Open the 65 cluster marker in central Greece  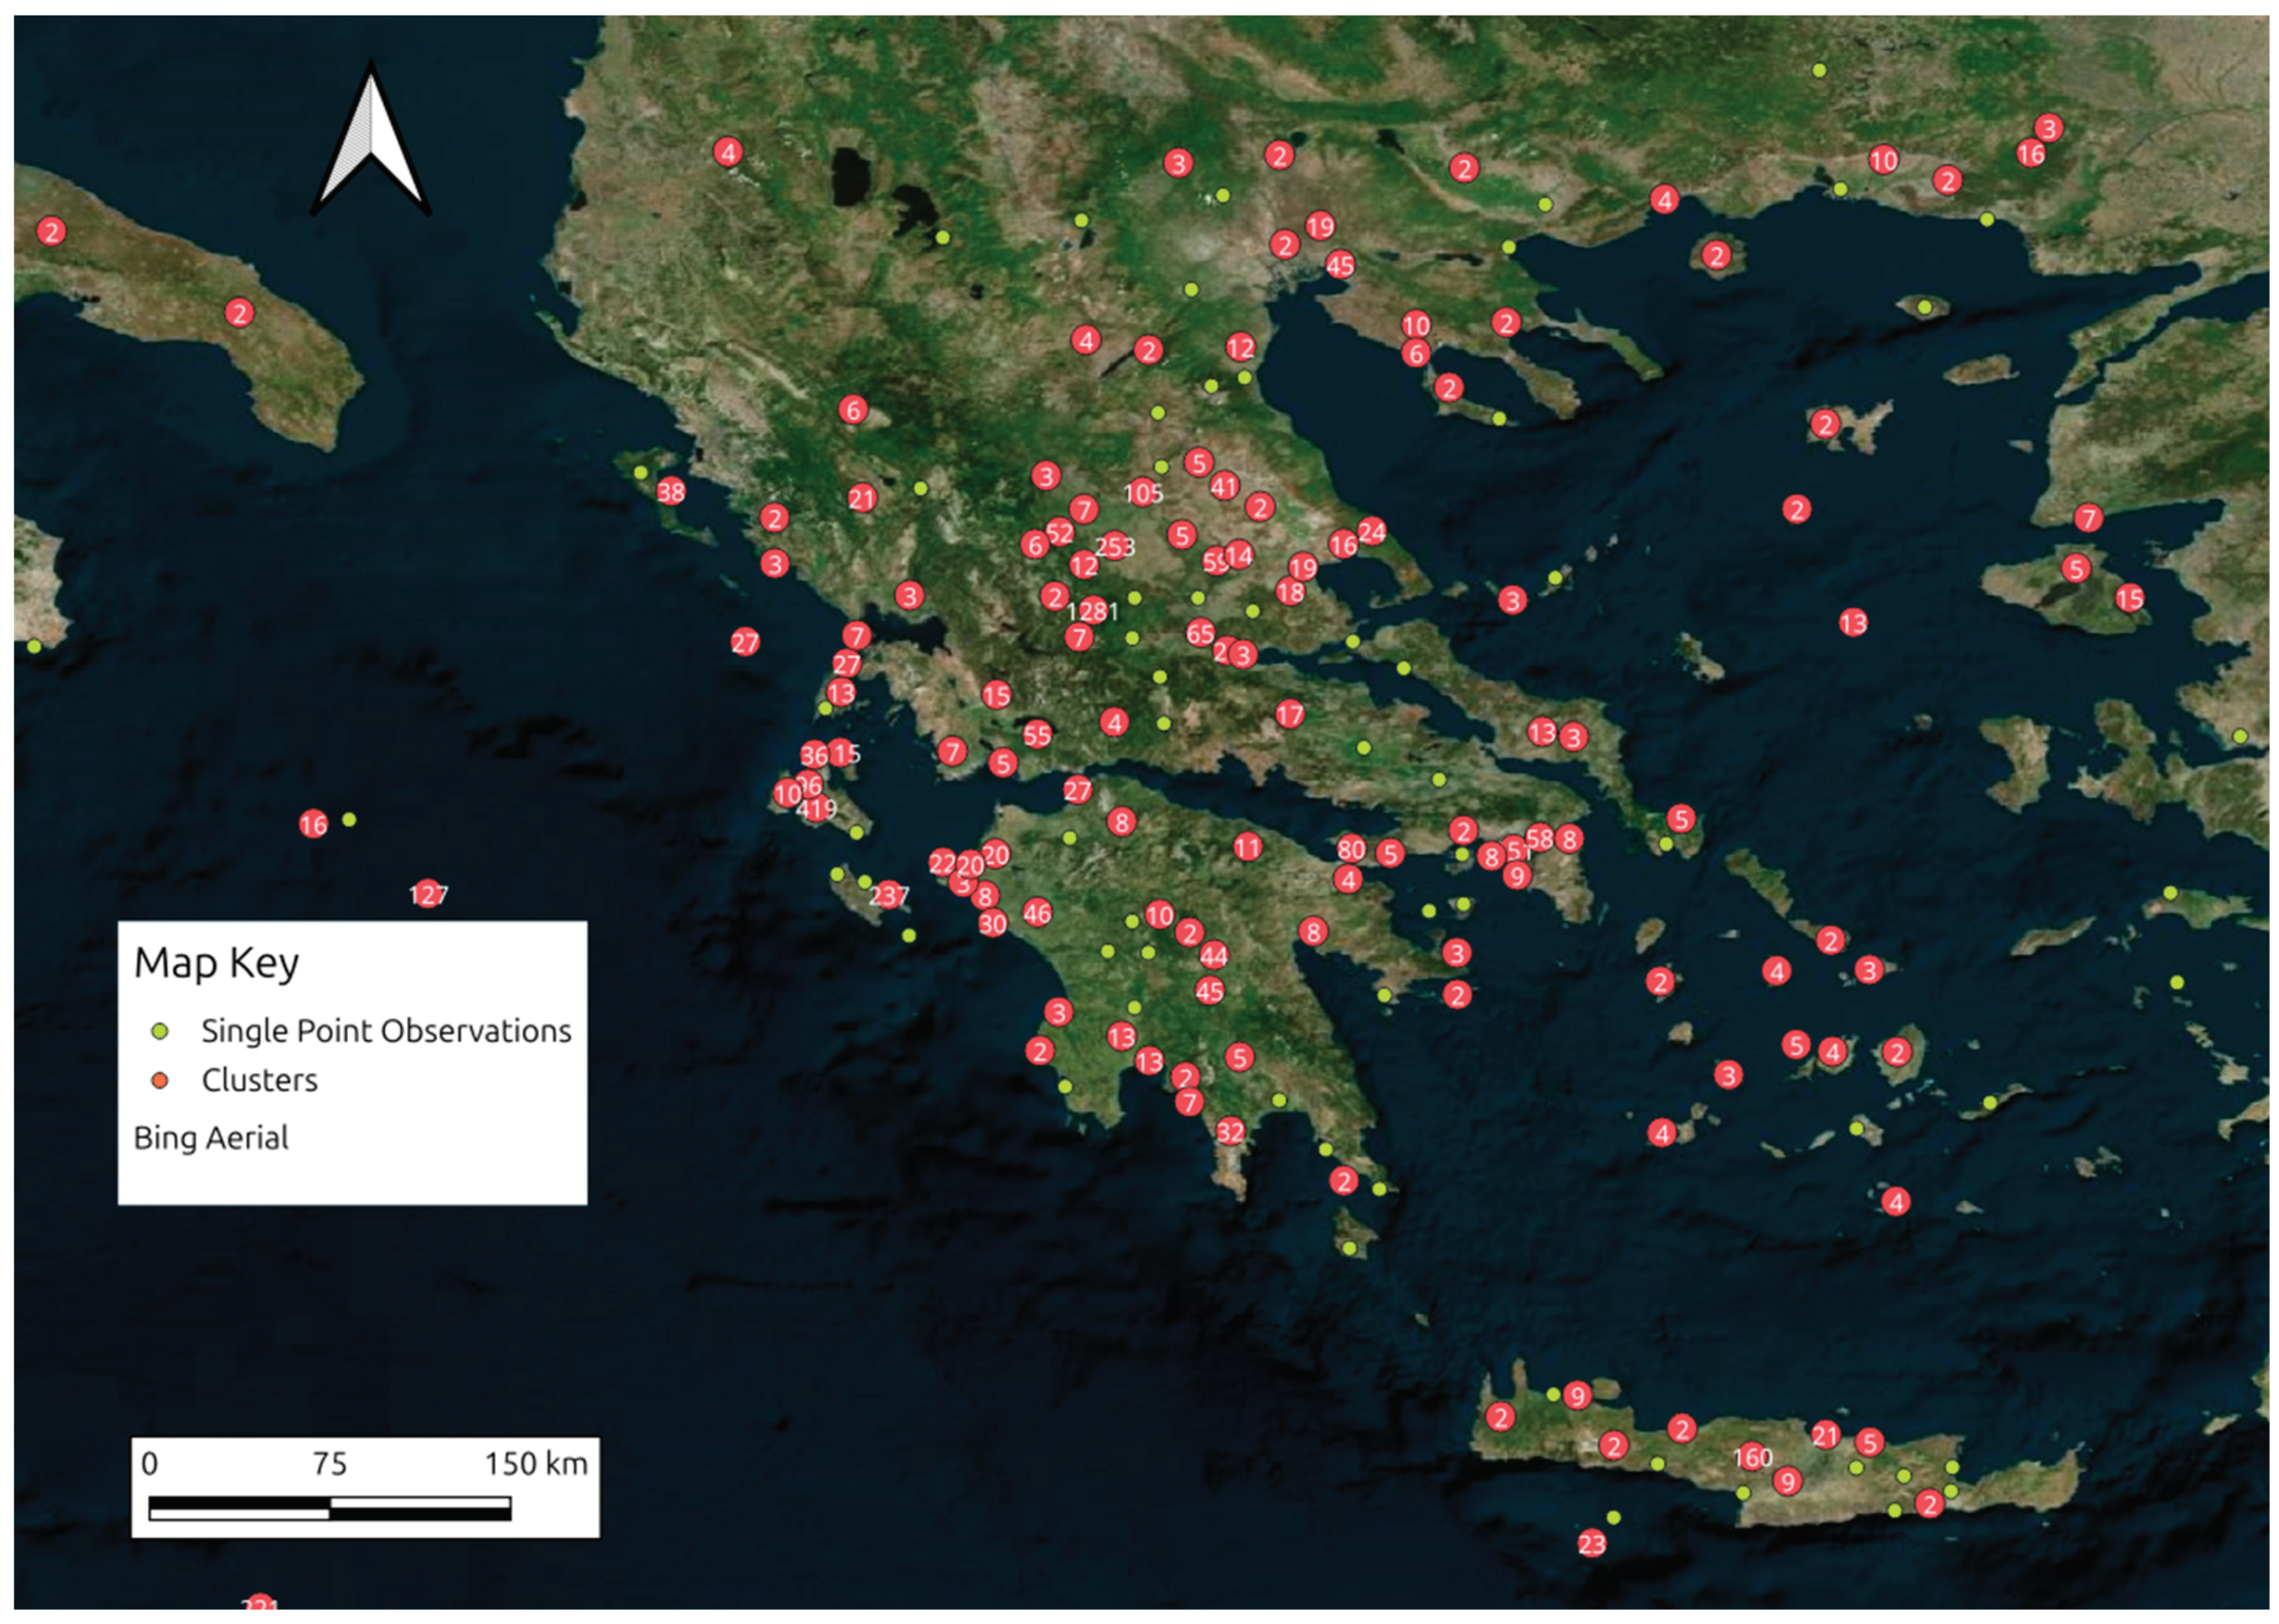(1200, 633)
